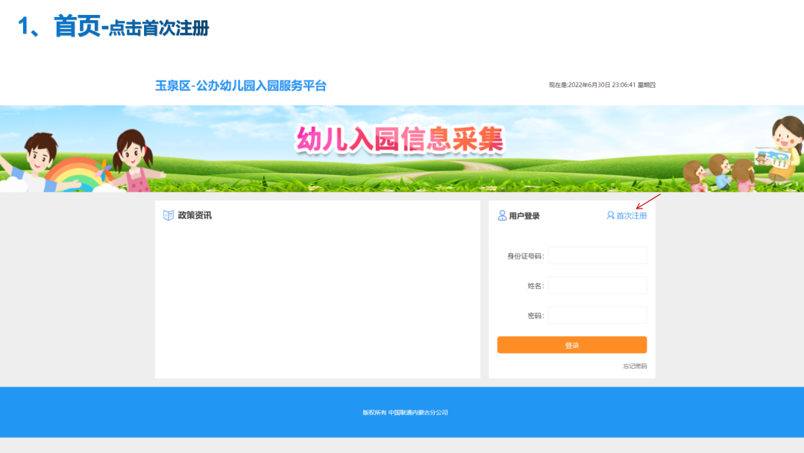Click the girl holding a pinwheel

134,160
